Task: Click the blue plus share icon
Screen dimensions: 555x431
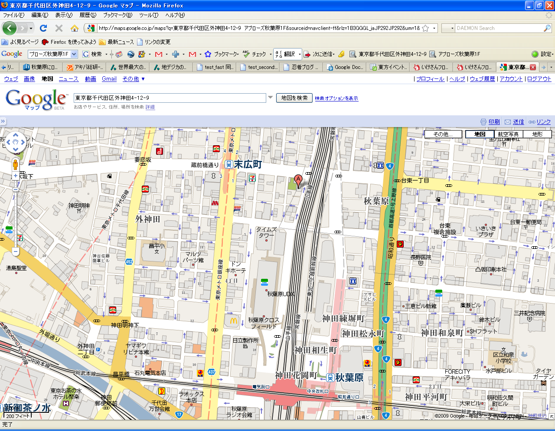Action: point(176,54)
